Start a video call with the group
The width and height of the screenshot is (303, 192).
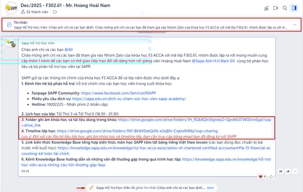coord(275,8)
